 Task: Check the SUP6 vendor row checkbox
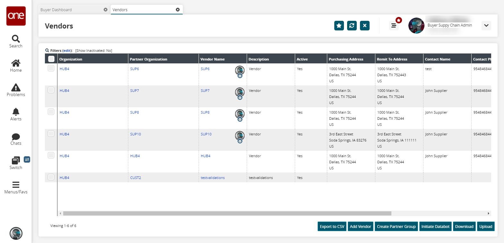pyautogui.click(x=51, y=68)
